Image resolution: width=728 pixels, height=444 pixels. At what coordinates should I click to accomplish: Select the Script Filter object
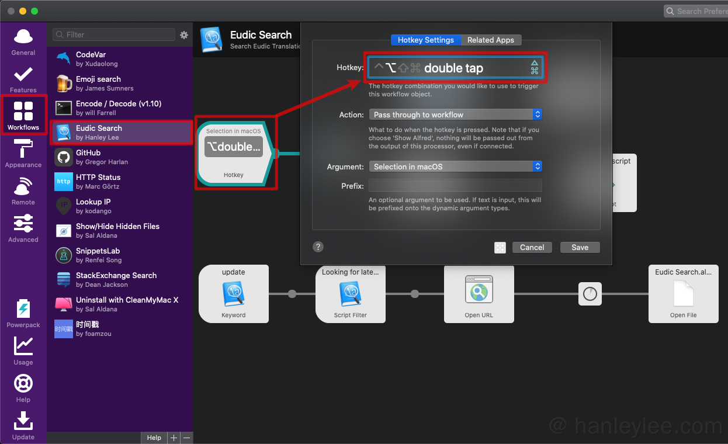click(x=351, y=294)
